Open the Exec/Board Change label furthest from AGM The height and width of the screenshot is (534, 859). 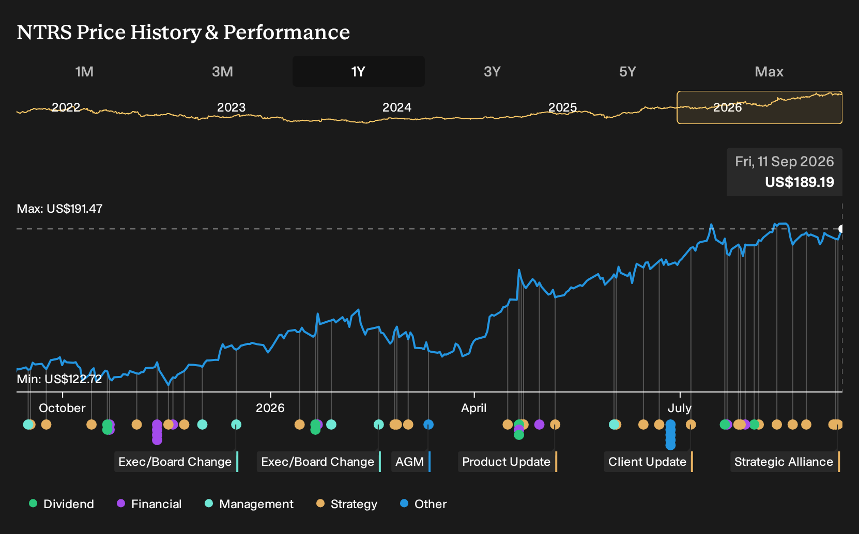point(176,462)
